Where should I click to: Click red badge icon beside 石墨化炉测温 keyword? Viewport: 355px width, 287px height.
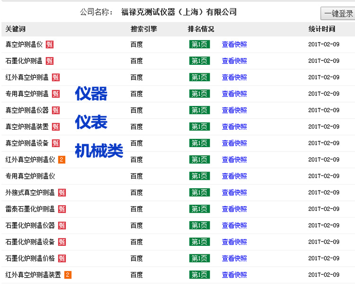(50, 61)
